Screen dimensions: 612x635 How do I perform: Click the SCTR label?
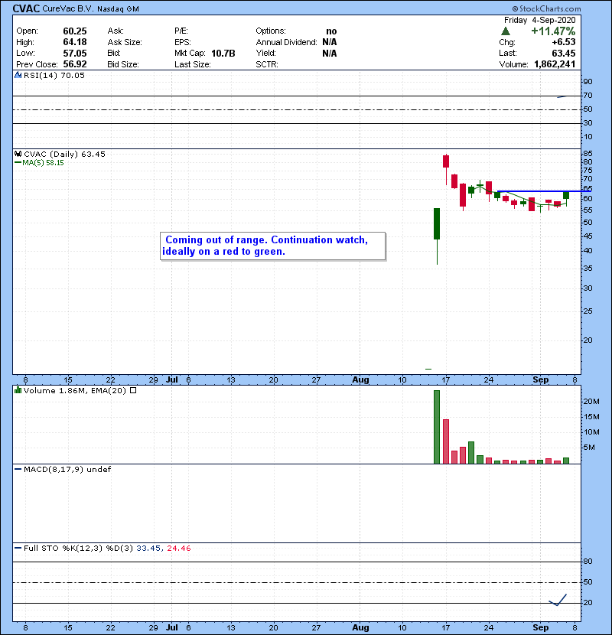pyautogui.click(x=267, y=64)
